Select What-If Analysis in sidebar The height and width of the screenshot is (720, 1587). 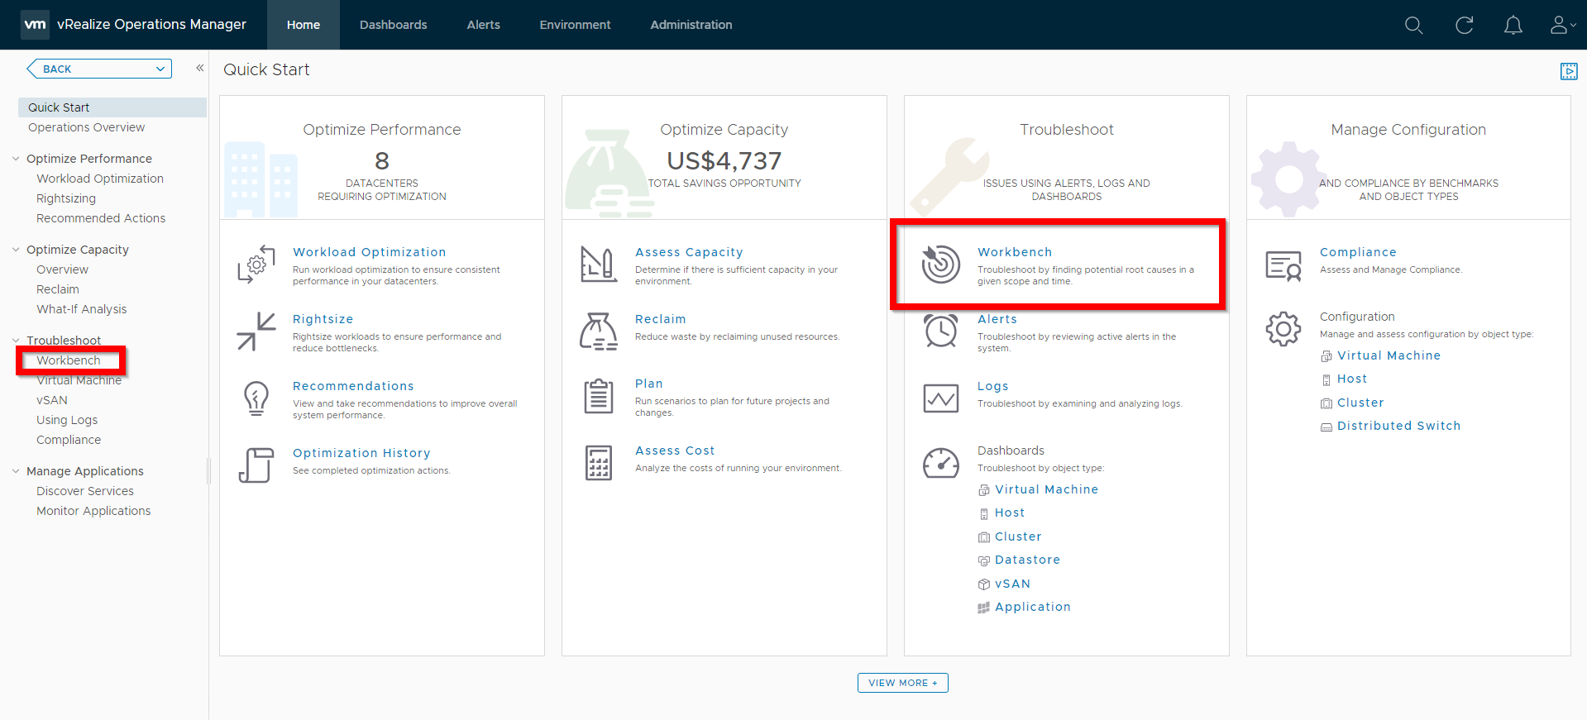pyautogui.click(x=82, y=309)
